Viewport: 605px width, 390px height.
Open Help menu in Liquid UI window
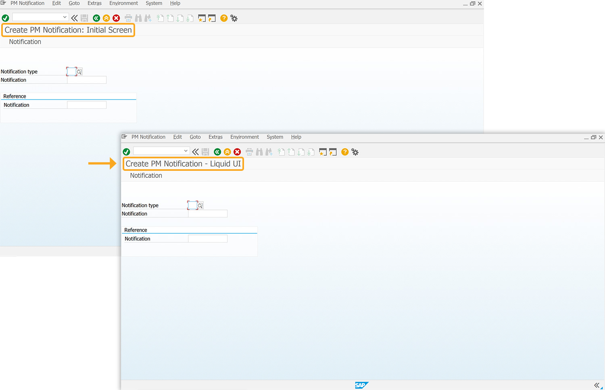click(296, 137)
